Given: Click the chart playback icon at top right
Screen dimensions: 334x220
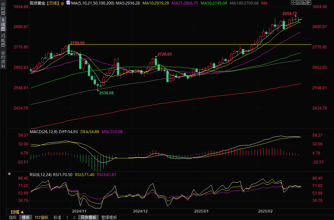Looking at the screenshot, I should (304, 3).
